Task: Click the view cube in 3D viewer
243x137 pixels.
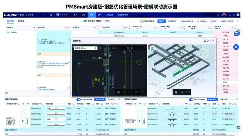Action: pyautogui.click(x=204, y=53)
